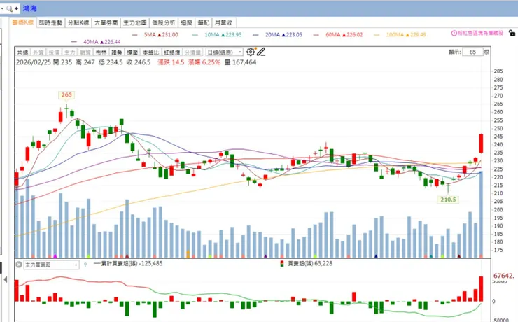Switch to the 月營收 tab
The width and height of the screenshot is (518, 322).
pyautogui.click(x=224, y=22)
